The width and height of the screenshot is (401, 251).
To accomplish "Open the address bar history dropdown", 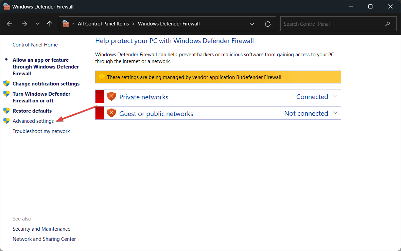I will (x=252, y=24).
